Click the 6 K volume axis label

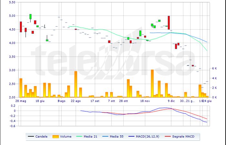(x=214, y=68)
